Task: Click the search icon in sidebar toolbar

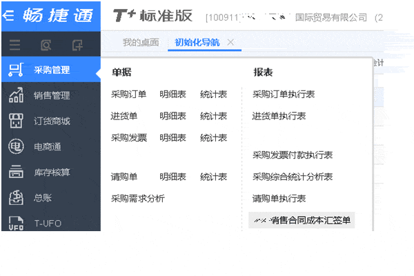Action: pyautogui.click(x=46, y=45)
